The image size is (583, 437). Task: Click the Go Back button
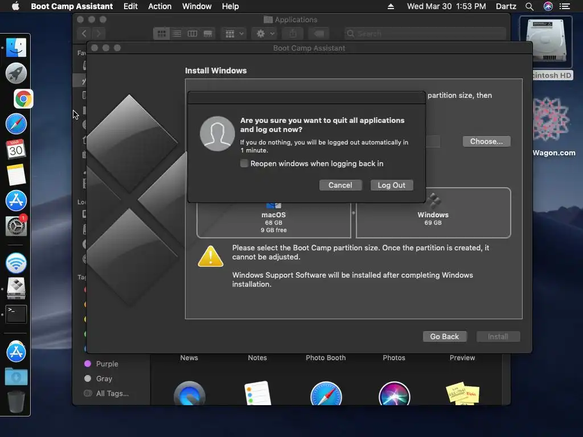click(444, 336)
